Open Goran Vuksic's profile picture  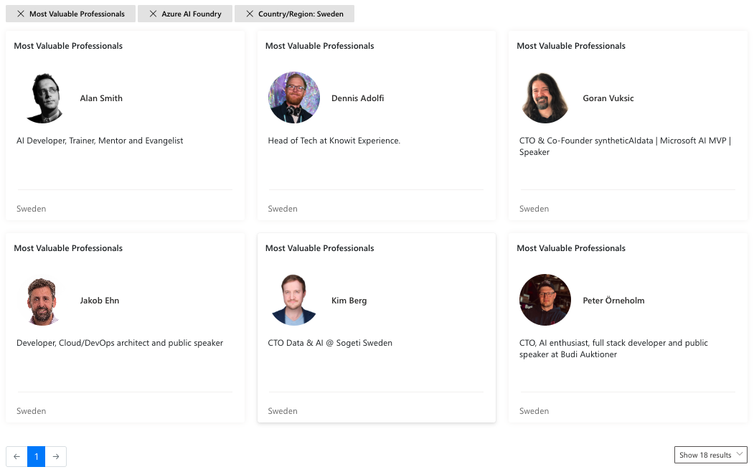[545, 98]
